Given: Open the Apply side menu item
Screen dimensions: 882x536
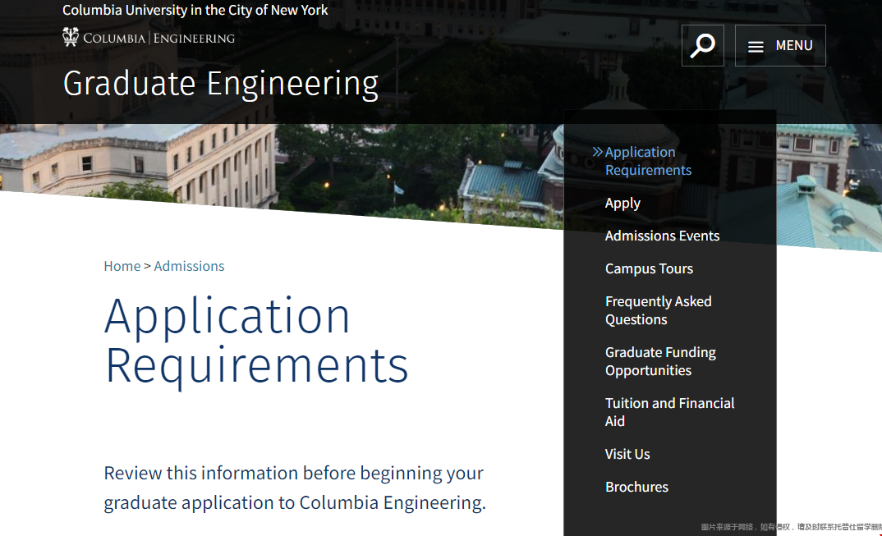Looking at the screenshot, I should (622, 203).
